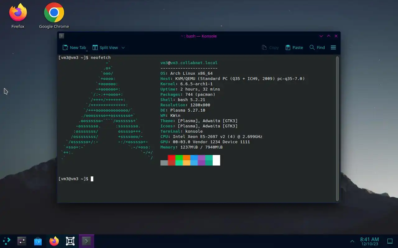Open Discover software store in taskbar

click(38, 241)
